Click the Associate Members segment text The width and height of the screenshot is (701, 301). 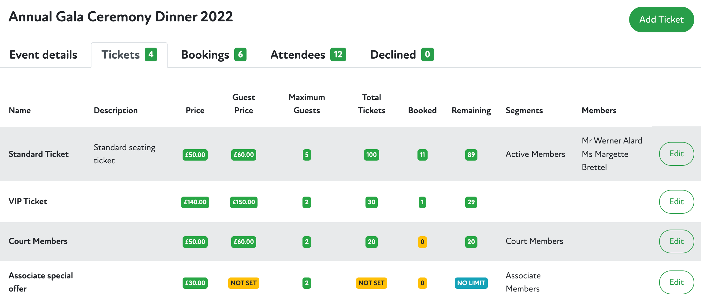523,282
